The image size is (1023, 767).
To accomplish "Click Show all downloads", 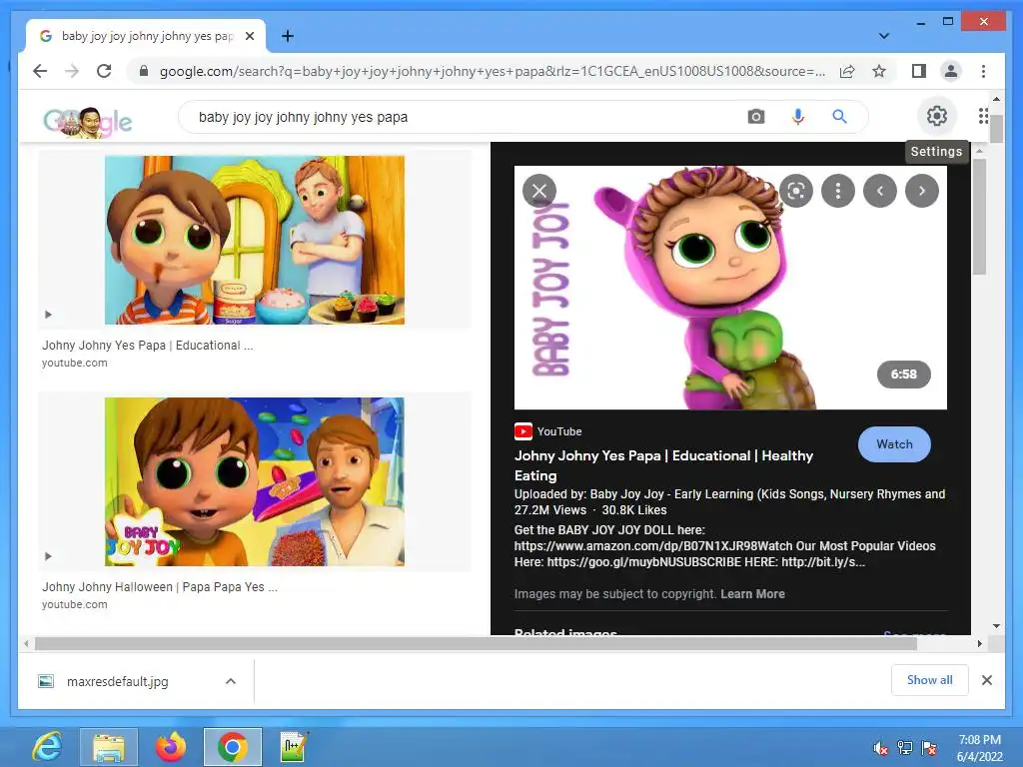I will click(930, 680).
